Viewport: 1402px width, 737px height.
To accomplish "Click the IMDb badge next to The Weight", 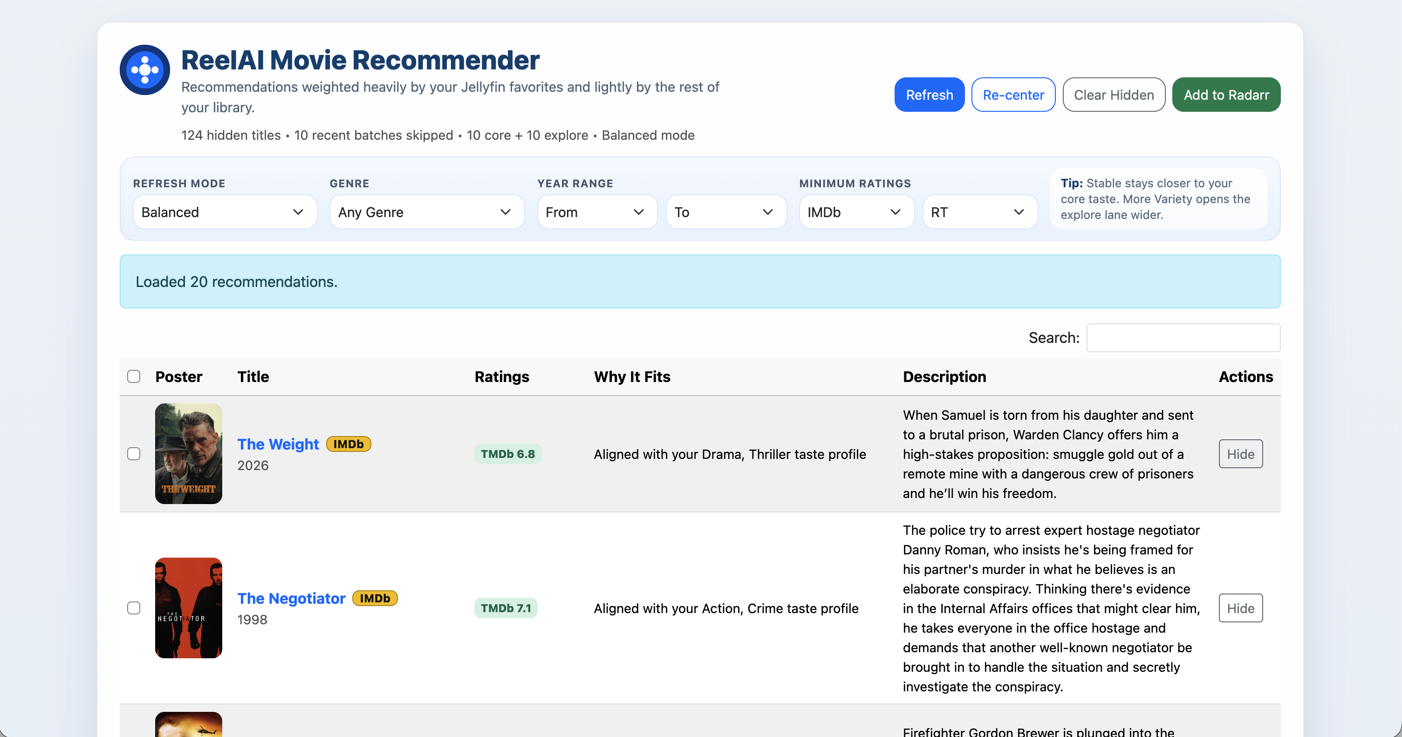I will (x=349, y=444).
